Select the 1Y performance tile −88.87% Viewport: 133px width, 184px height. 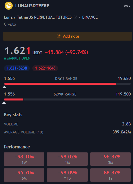coord(110,175)
